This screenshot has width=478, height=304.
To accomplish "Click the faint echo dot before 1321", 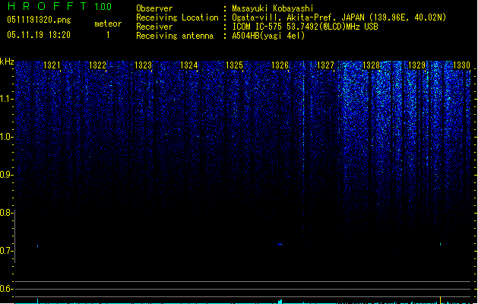I will click(x=37, y=246).
